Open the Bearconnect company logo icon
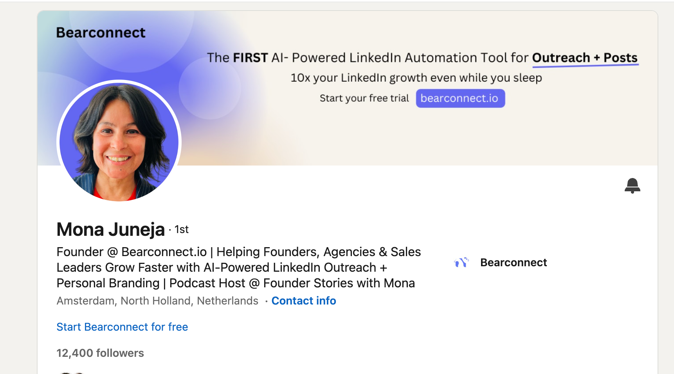Image resolution: width=674 pixels, height=374 pixels. (461, 263)
